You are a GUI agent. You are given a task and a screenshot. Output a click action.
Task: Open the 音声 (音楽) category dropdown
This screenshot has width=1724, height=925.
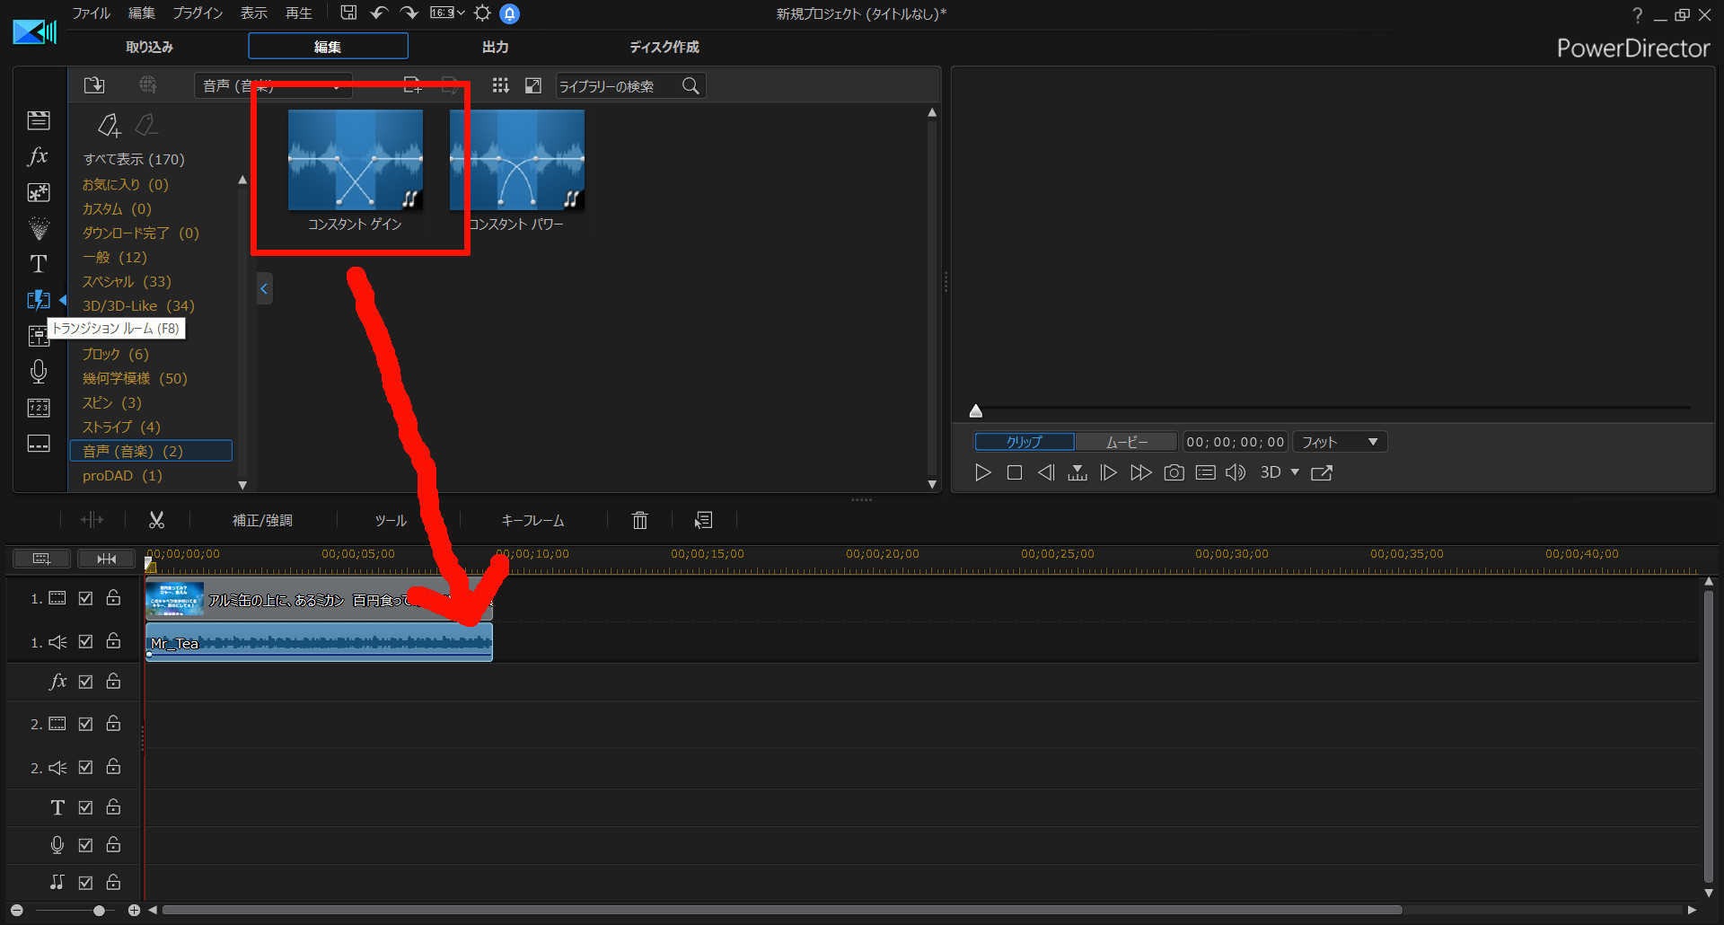pyautogui.click(x=273, y=86)
